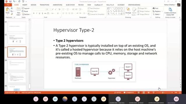Start slideshow from quick access toolbar

click(x=23, y=1)
